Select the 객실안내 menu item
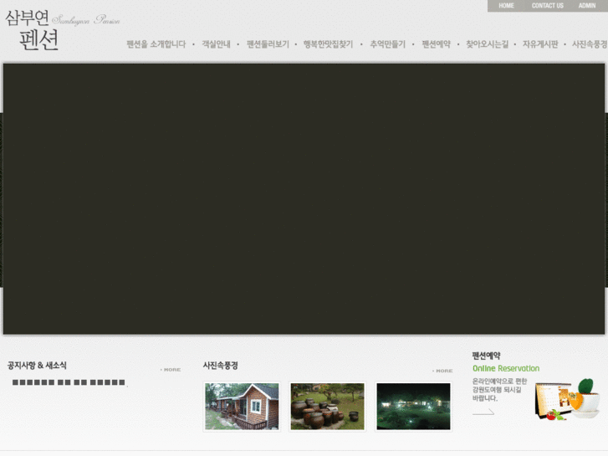This screenshot has width=608, height=456. [216, 44]
